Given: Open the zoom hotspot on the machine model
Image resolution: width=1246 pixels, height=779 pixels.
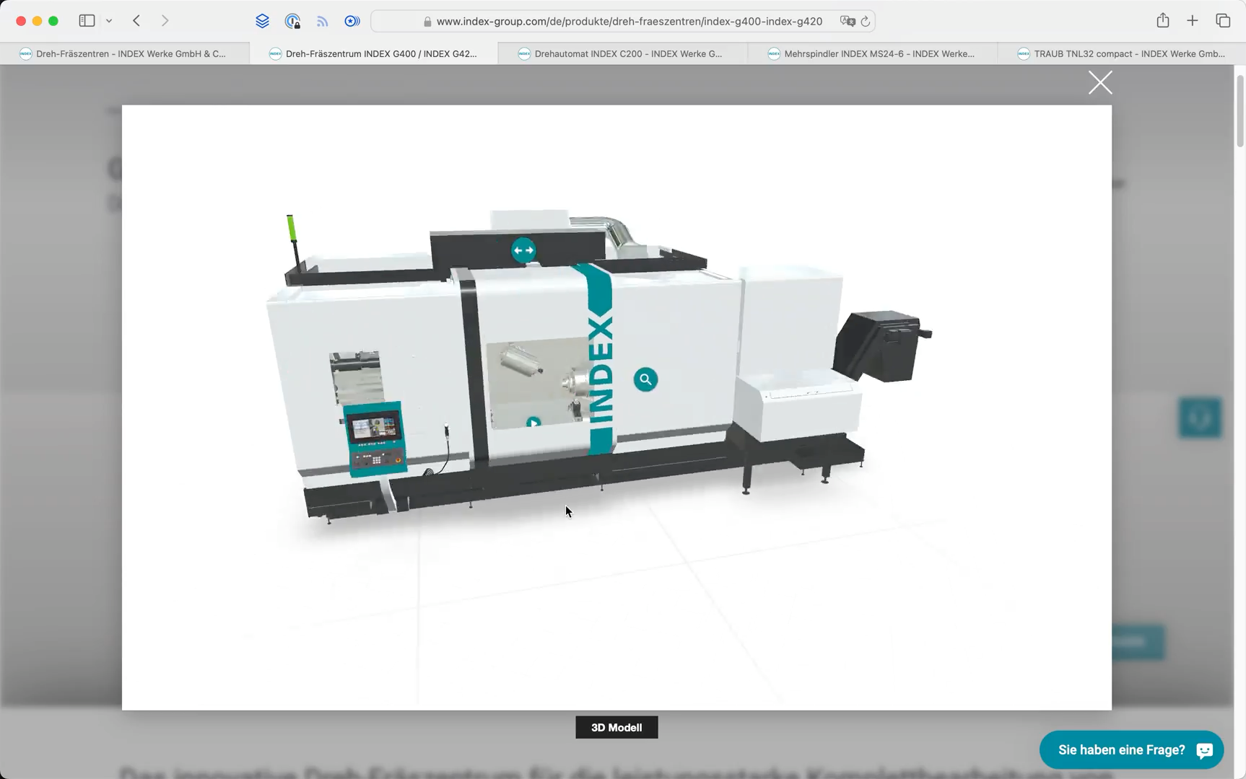Looking at the screenshot, I should pos(645,379).
